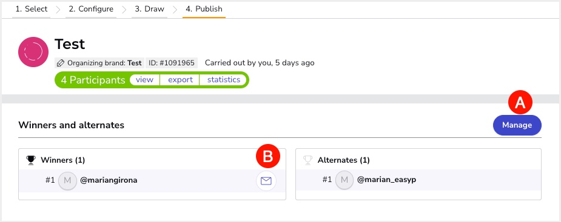Click the pink Test brand logo
The width and height of the screenshot is (561, 222).
(33, 52)
